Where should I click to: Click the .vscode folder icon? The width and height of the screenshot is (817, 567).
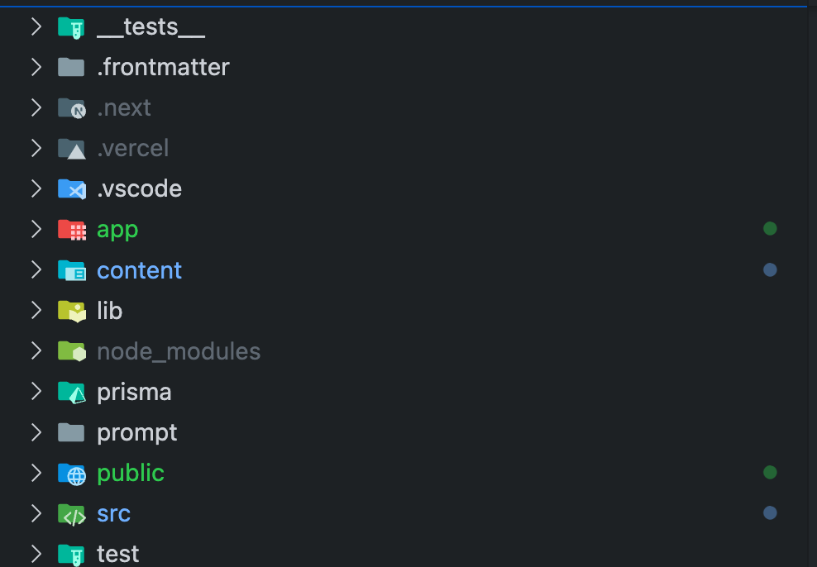pyautogui.click(x=71, y=188)
